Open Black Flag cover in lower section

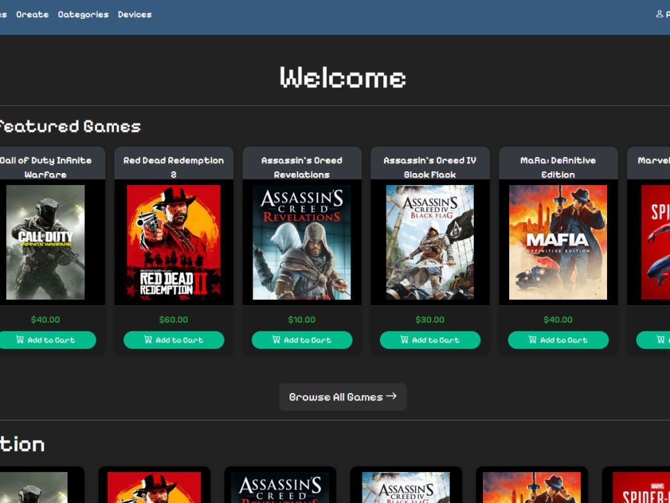tap(406, 488)
